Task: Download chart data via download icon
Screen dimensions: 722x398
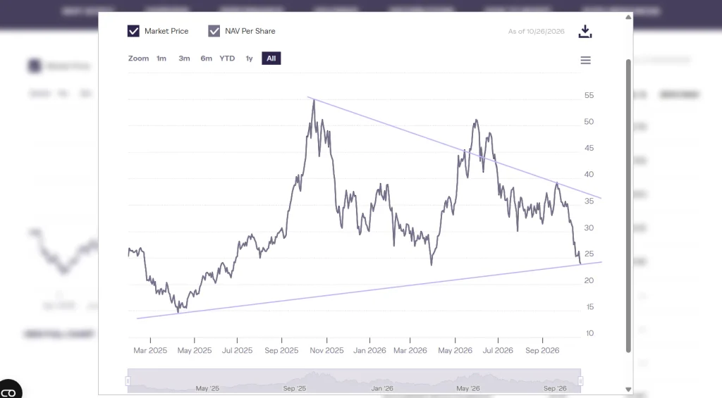Action: click(x=585, y=31)
